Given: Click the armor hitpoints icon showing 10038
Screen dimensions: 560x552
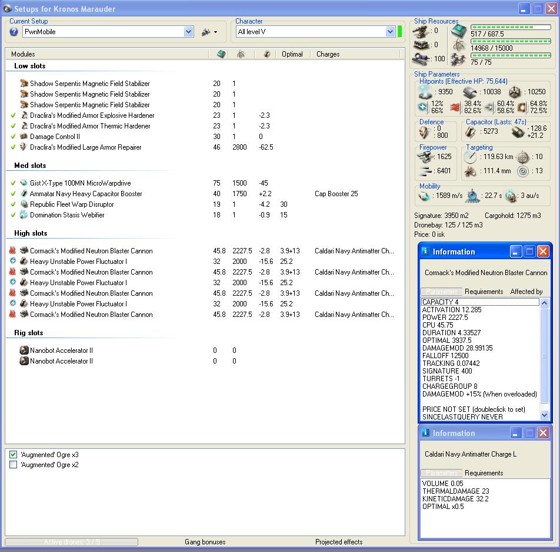Looking at the screenshot, I should pos(469,92).
